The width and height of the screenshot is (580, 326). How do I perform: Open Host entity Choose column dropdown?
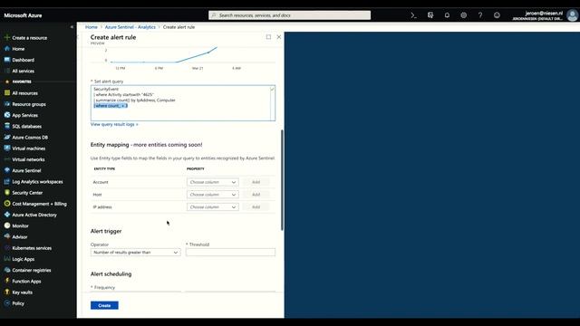pos(213,195)
